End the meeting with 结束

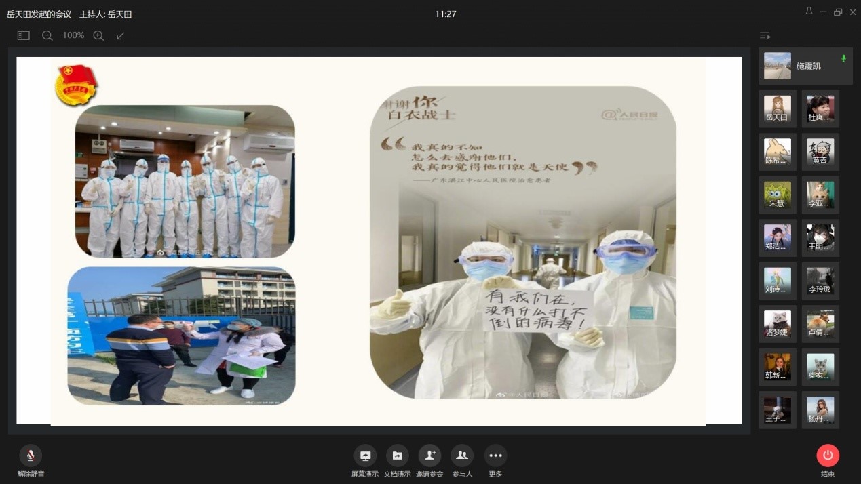coord(828,456)
